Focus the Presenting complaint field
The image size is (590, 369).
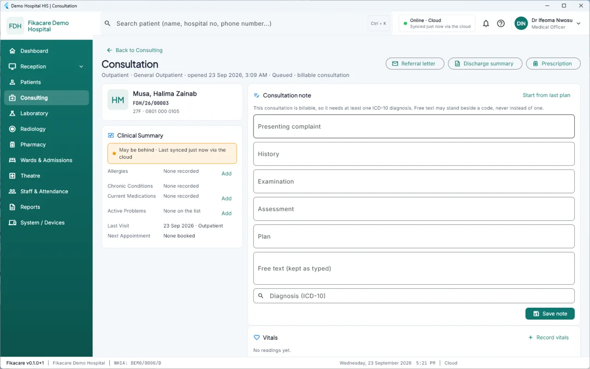tap(414, 126)
